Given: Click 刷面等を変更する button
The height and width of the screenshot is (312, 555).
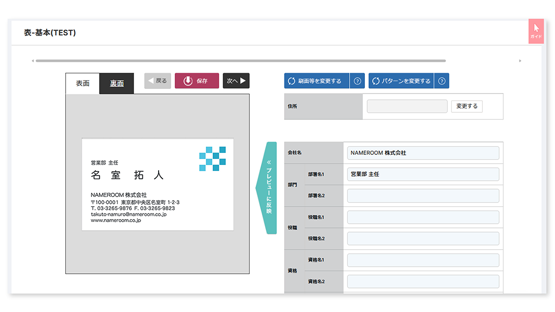Looking at the screenshot, I should (x=317, y=81).
